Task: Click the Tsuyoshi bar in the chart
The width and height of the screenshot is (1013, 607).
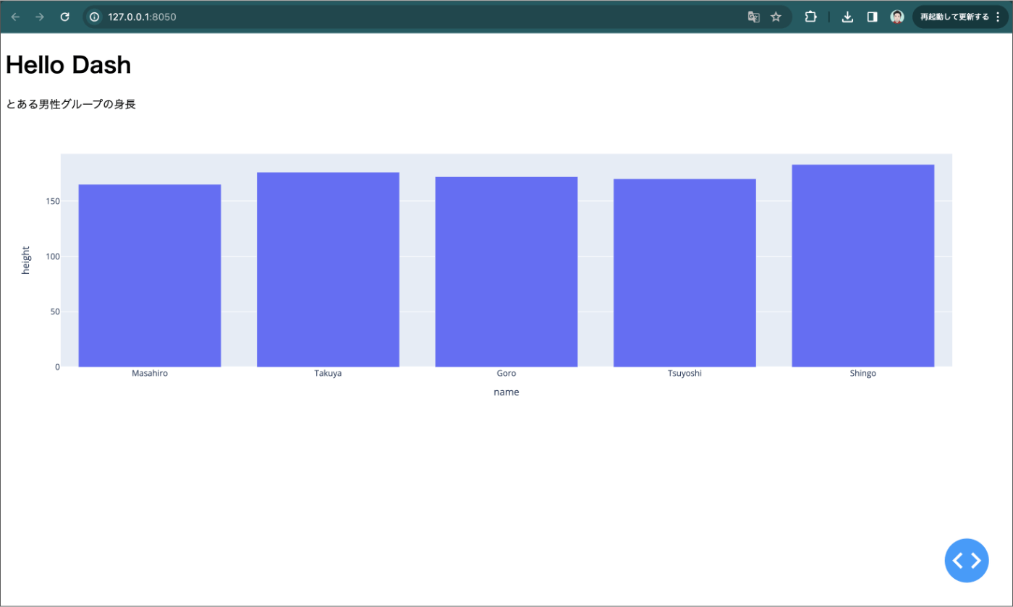Action: 684,273
